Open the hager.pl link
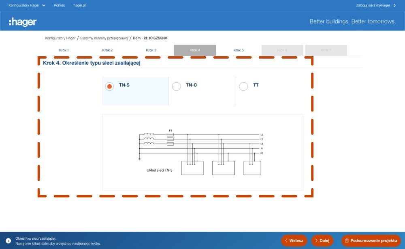Screen dimensions: 405x249 tap(79, 5)
